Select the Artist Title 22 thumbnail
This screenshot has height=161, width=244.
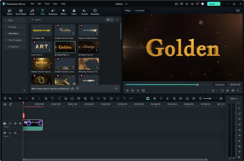(x=41, y=47)
